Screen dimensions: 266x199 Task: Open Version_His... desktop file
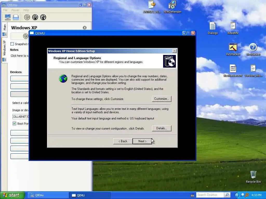point(253,70)
